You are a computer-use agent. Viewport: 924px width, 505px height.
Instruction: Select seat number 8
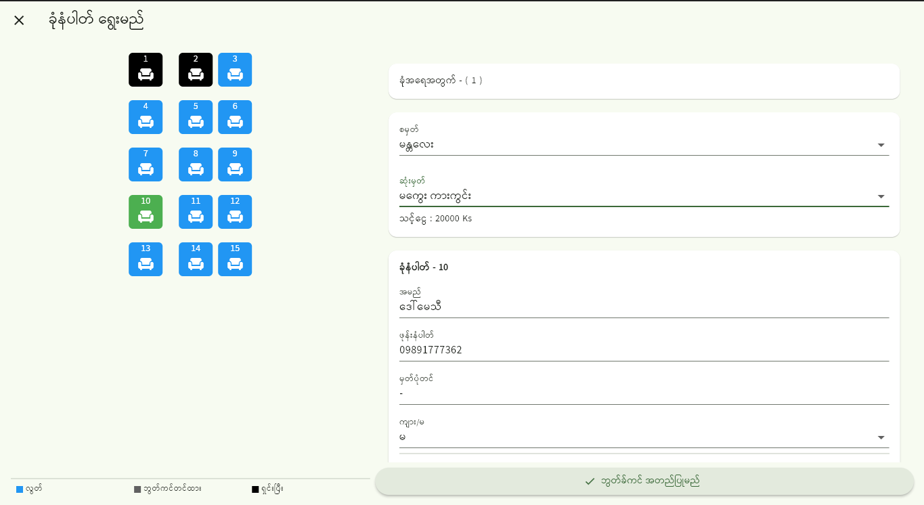pyautogui.click(x=196, y=164)
